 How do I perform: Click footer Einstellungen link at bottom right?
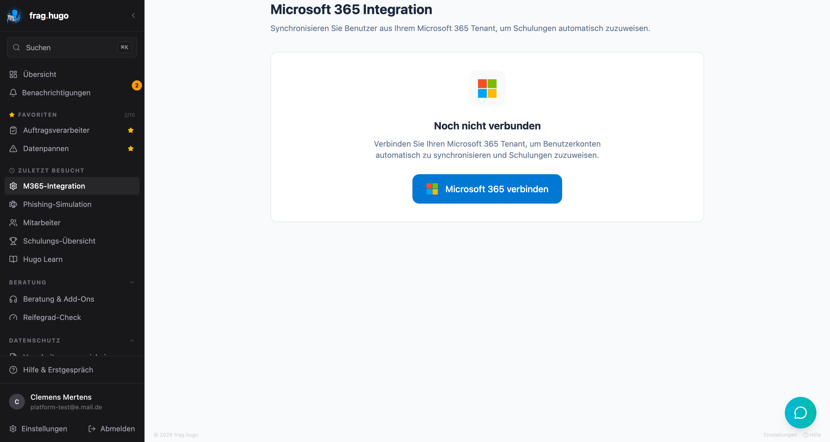point(780,435)
